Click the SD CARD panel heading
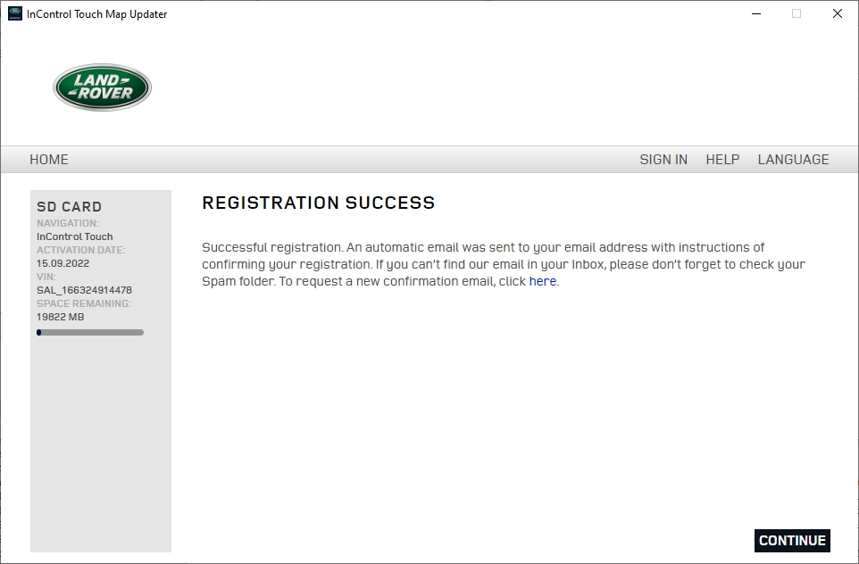Viewport: 859px width, 564px height. click(69, 206)
